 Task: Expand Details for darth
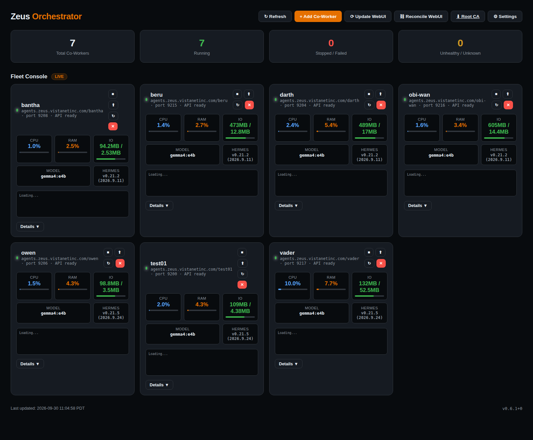[288, 206]
